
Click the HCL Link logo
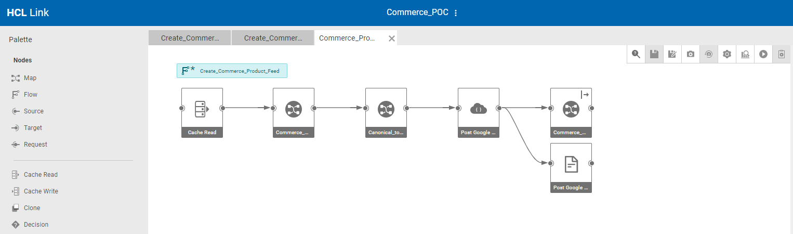pos(28,13)
